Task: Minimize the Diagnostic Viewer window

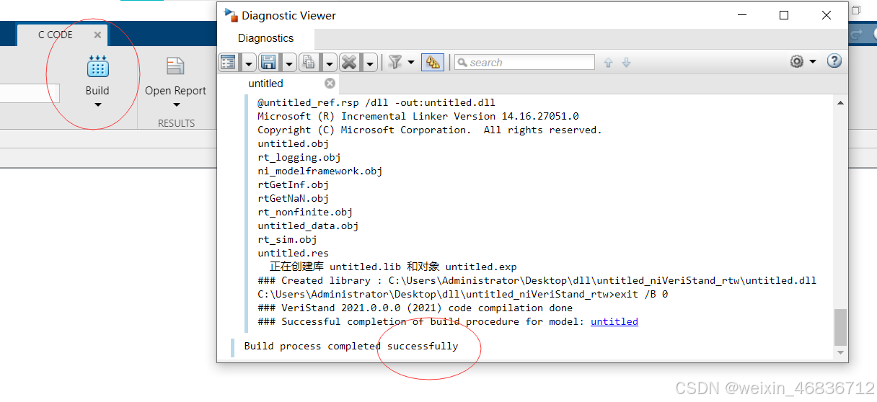Action: [742, 15]
